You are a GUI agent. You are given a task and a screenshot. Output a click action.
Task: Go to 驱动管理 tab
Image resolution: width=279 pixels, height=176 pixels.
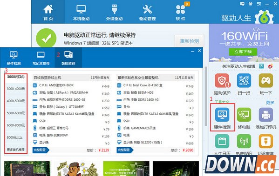(x=147, y=13)
